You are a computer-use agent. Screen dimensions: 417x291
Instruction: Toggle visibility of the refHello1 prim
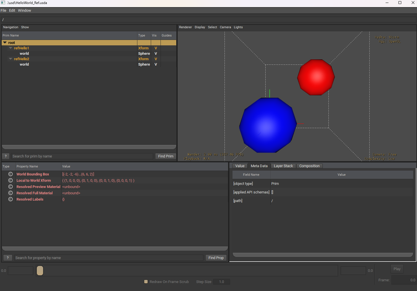tap(155, 48)
